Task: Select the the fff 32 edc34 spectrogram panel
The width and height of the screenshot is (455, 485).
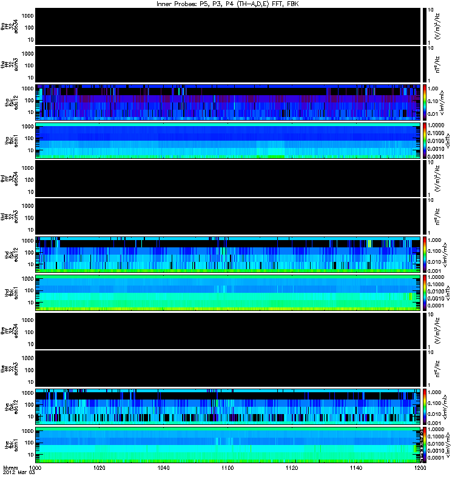Action: pos(228,330)
